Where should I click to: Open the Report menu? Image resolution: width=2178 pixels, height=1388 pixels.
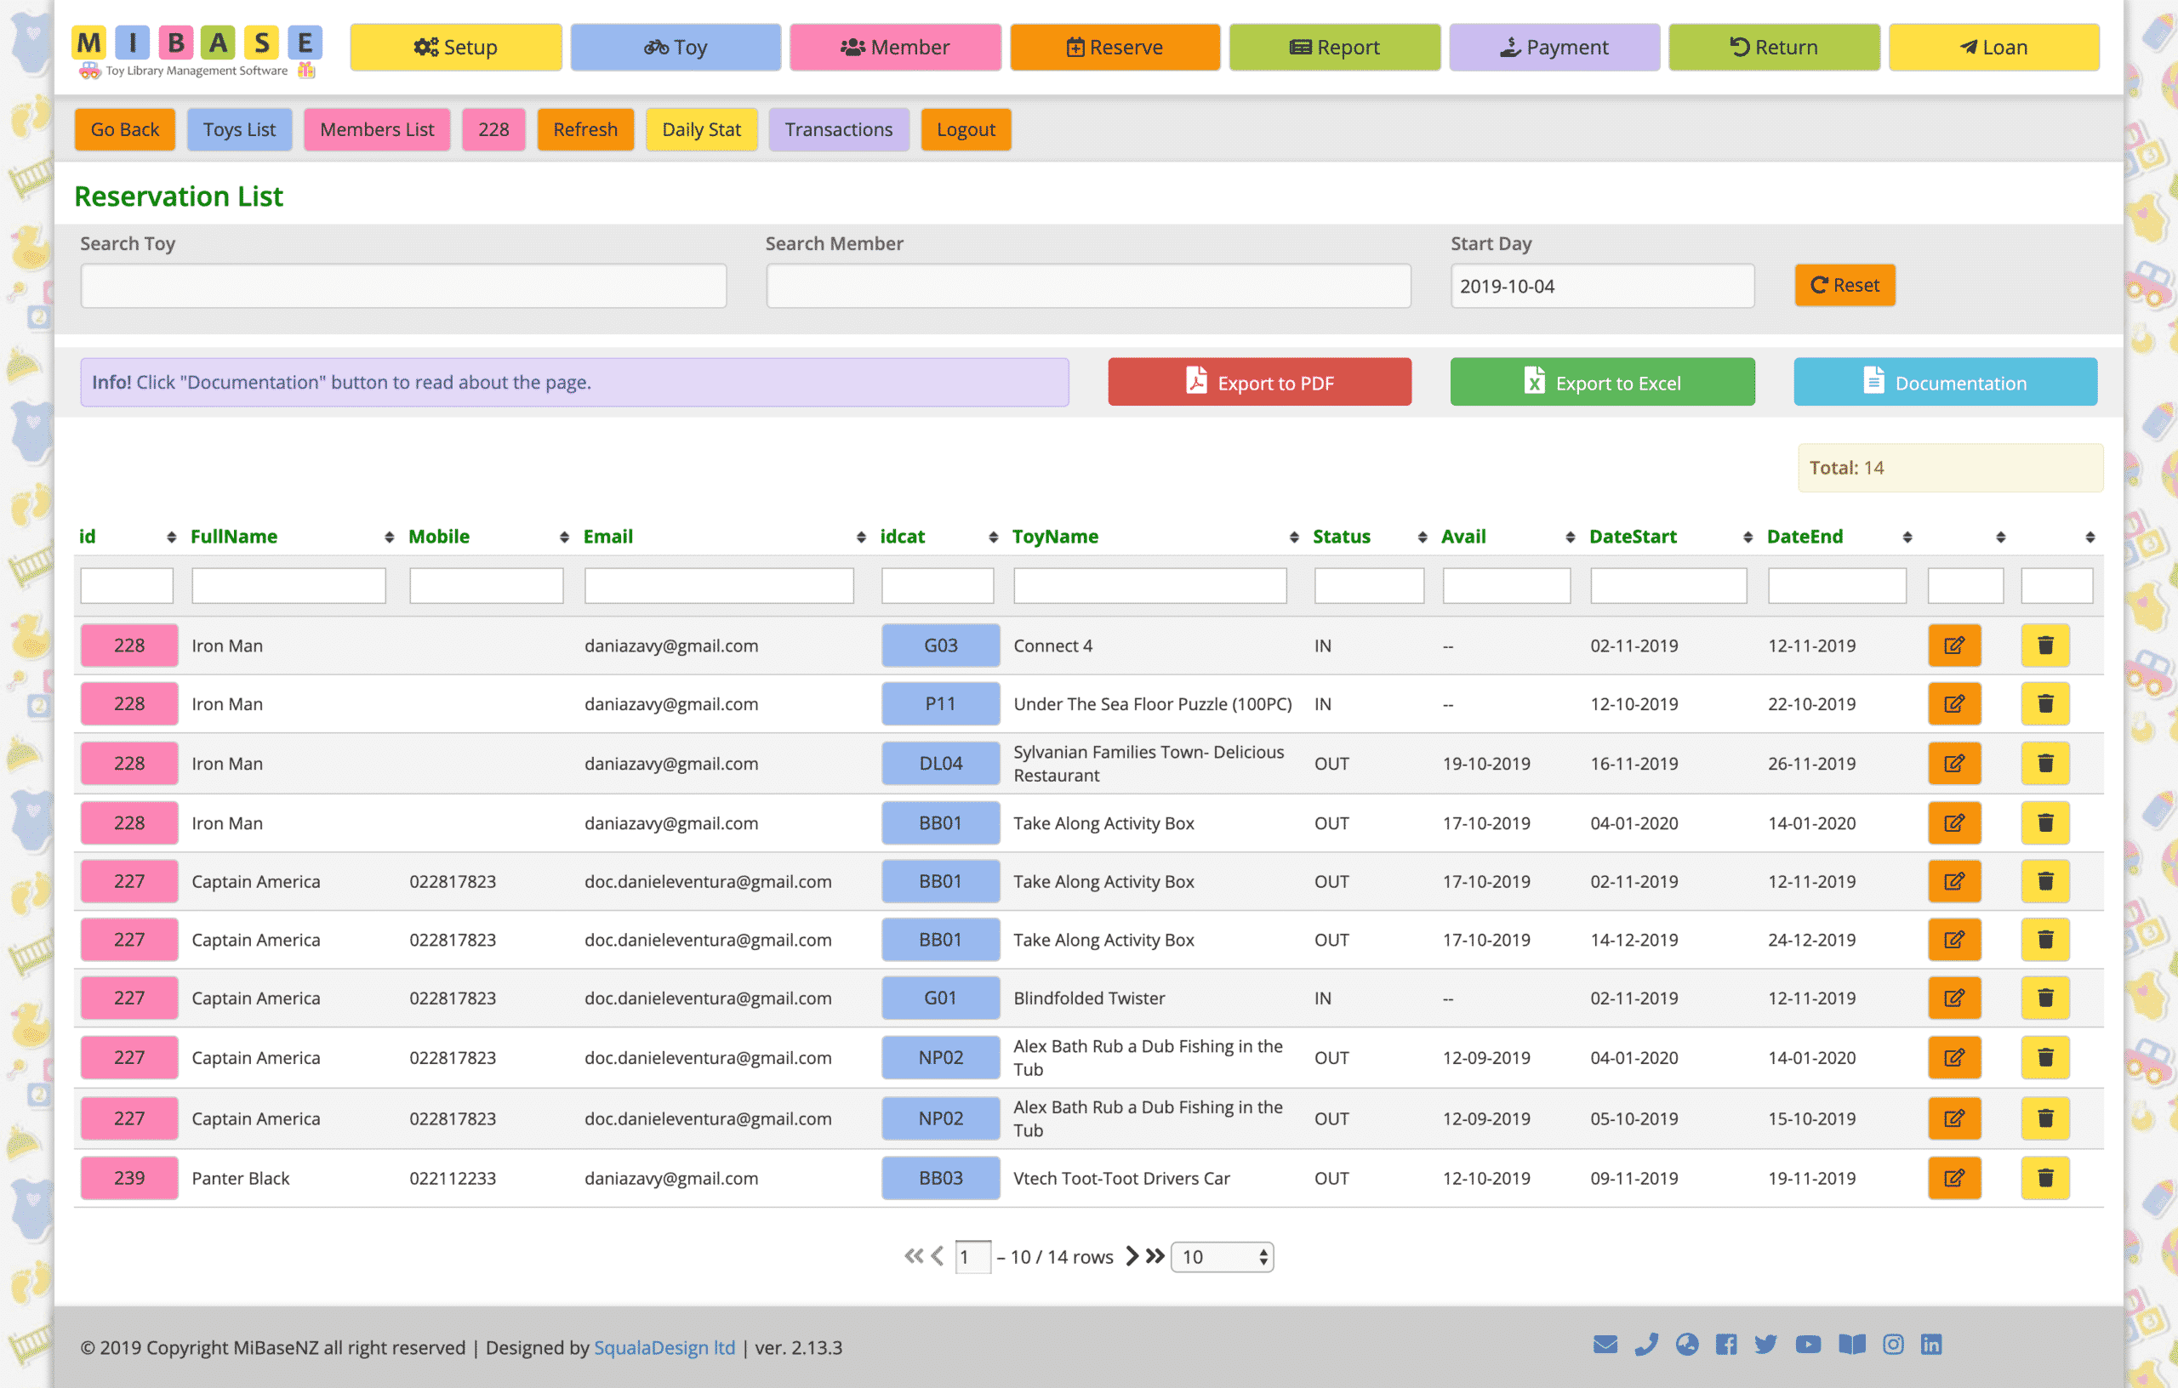pyautogui.click(x=1335, y=47)
